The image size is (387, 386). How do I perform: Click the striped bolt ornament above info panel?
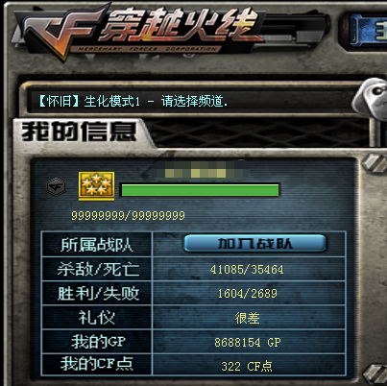tap(375, 164)
